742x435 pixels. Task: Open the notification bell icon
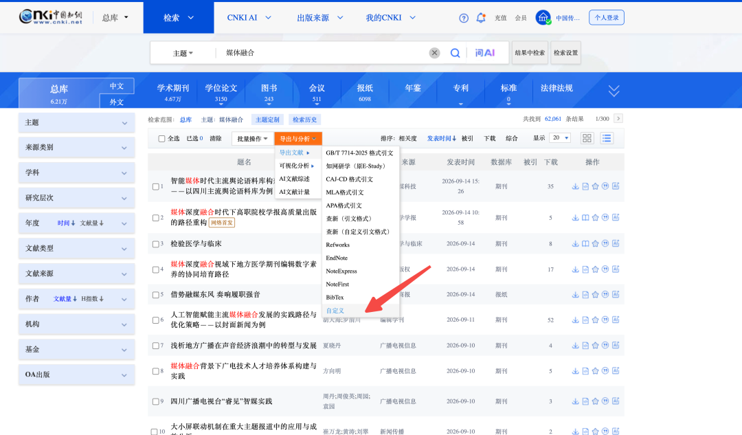click(481, 18)
